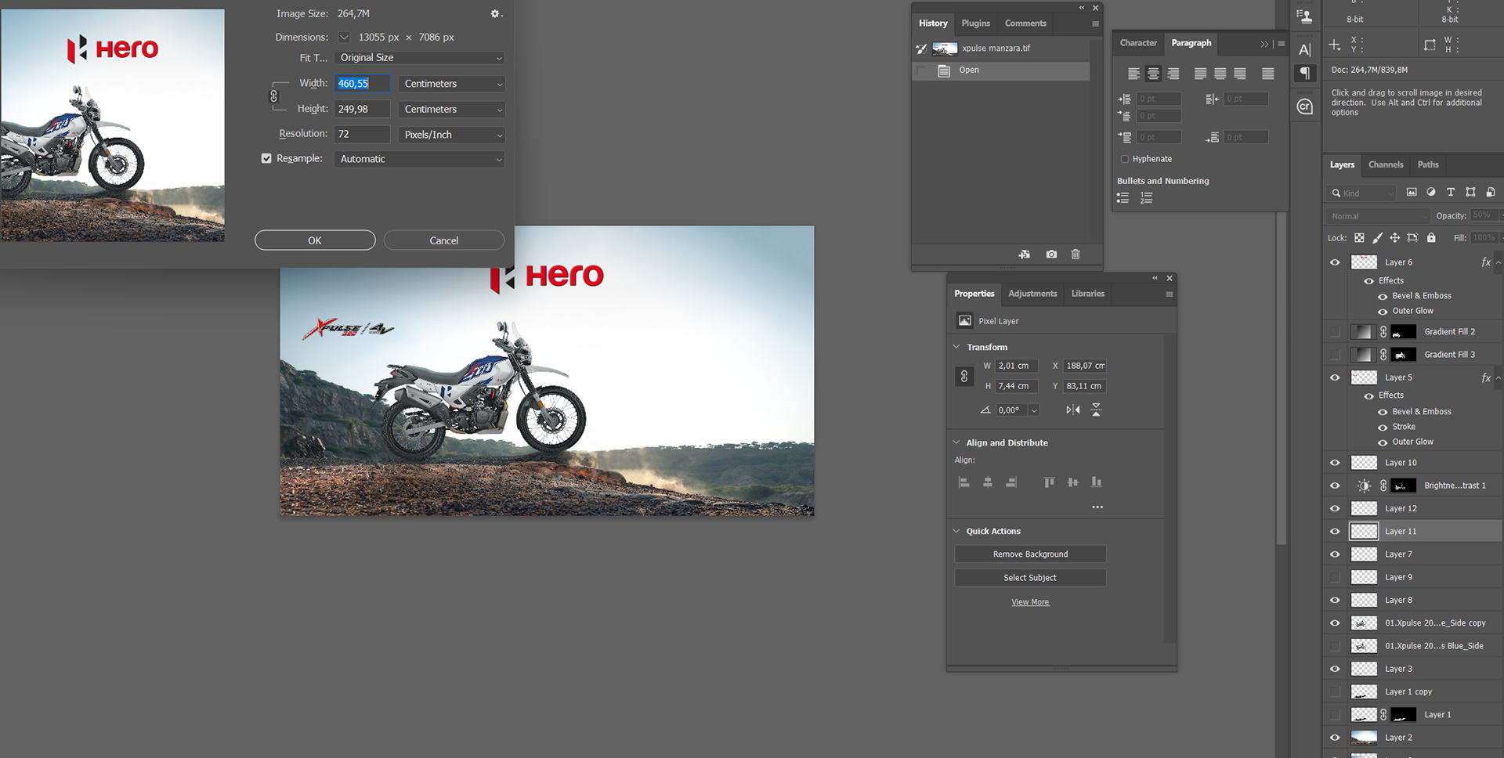The image size is (1504, 758).
Task: Click Cancel in Image Size dialog
Action: pos(444,240)
